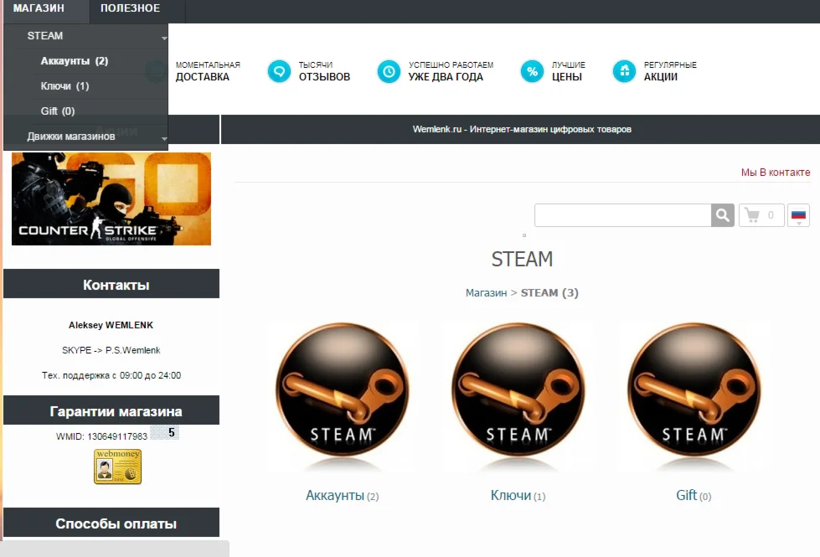This screenshot has height=557, width=820.
Task: Click the WebMoney passport badge icon
Action: (117, 467)
